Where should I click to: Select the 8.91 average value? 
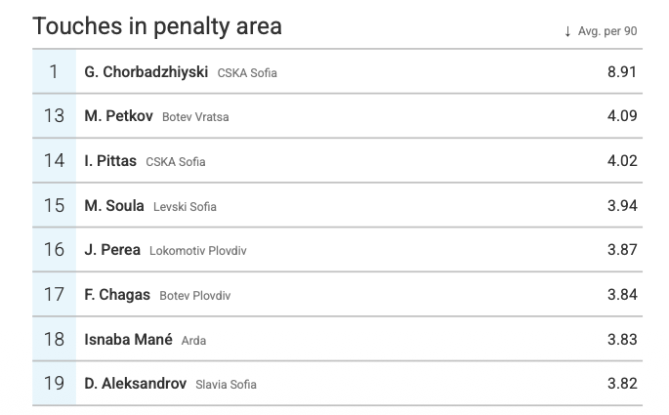621,71
